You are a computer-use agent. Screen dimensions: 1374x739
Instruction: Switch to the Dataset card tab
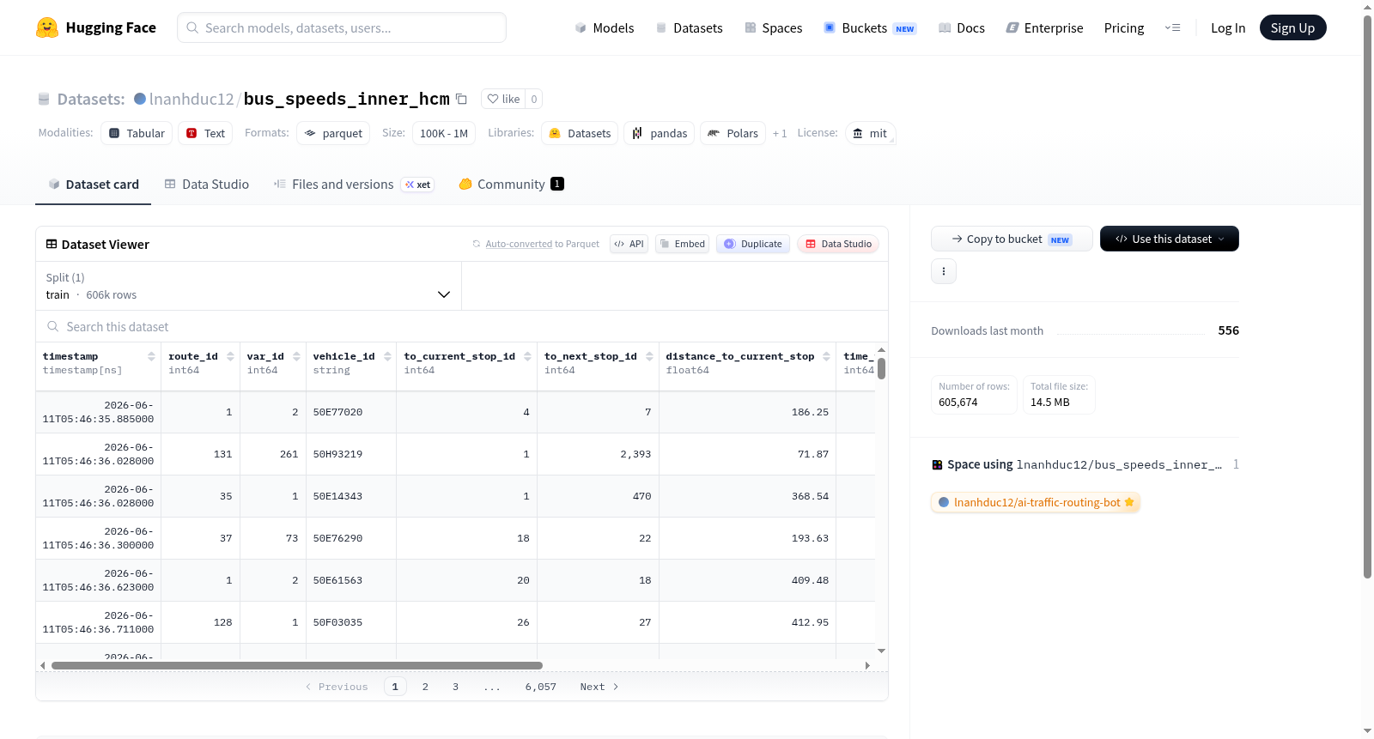click(94, 185)
